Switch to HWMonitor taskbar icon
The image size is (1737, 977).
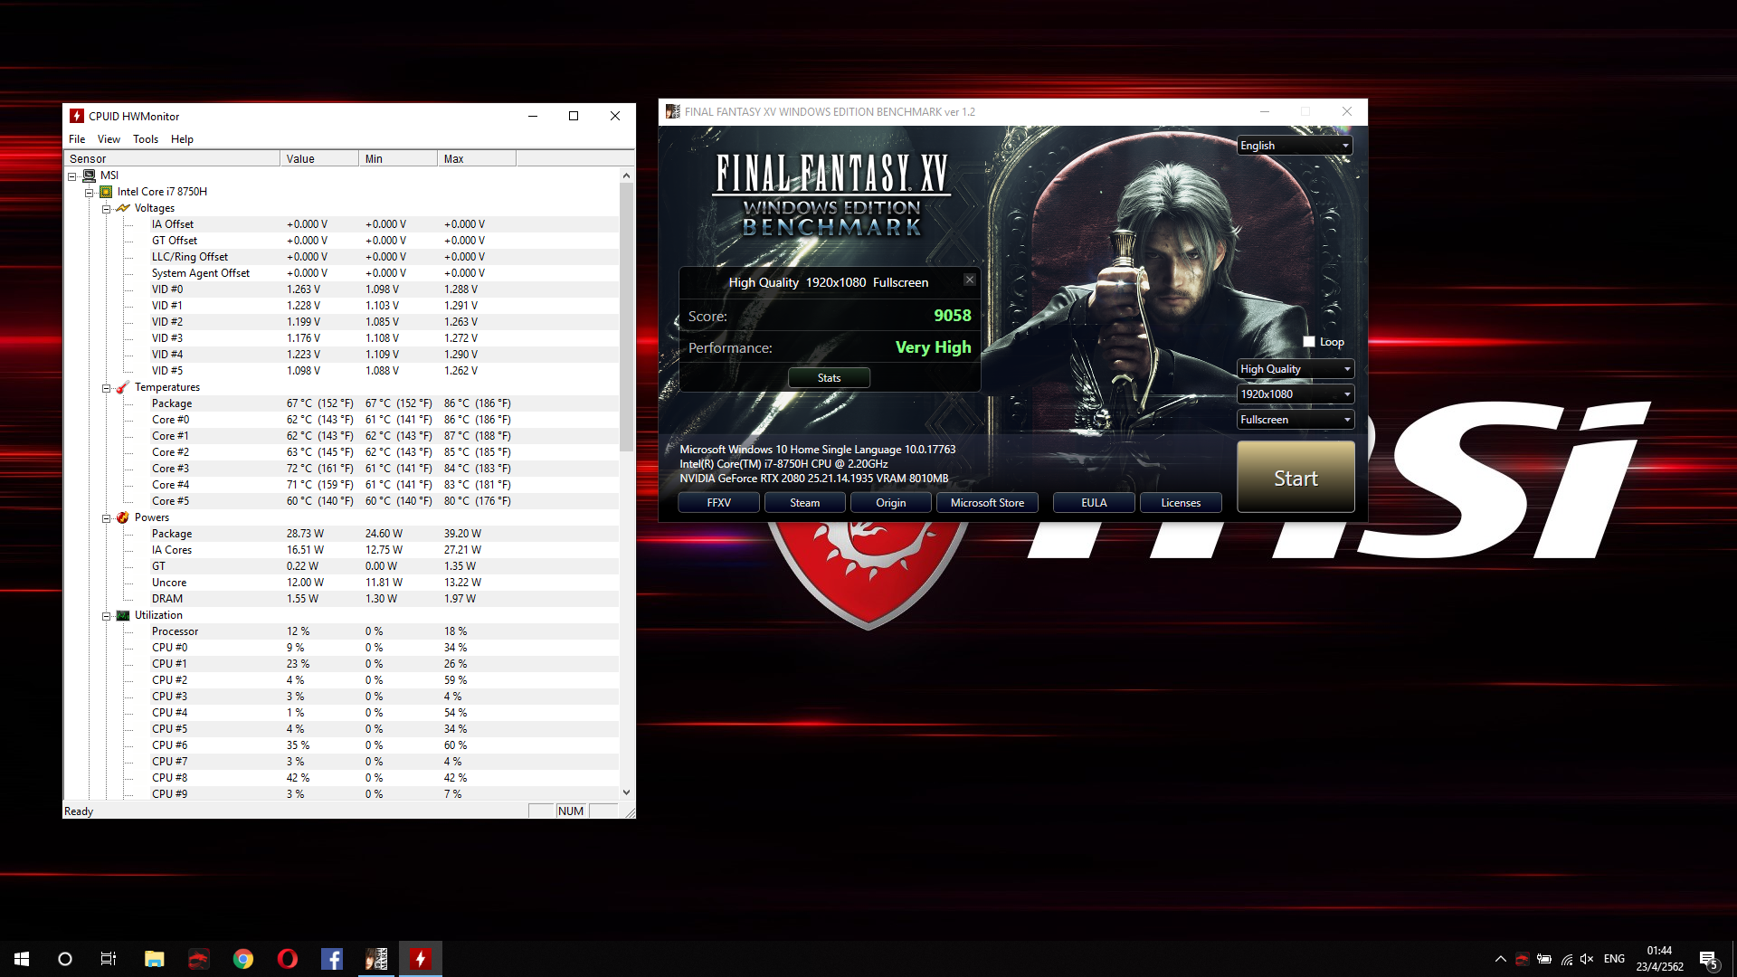coord(421,959)
